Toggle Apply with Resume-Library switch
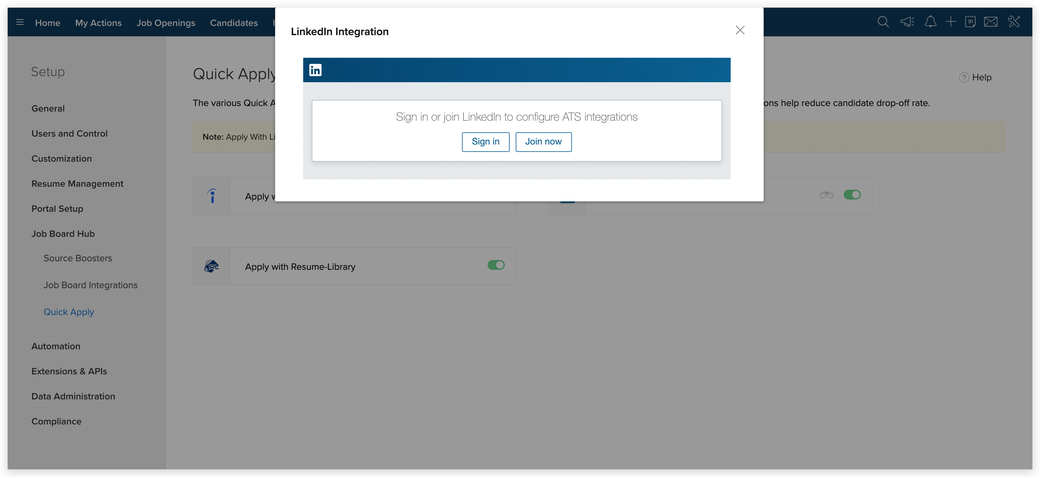This screenshot has height=477, width=1040. coord(496,265)
